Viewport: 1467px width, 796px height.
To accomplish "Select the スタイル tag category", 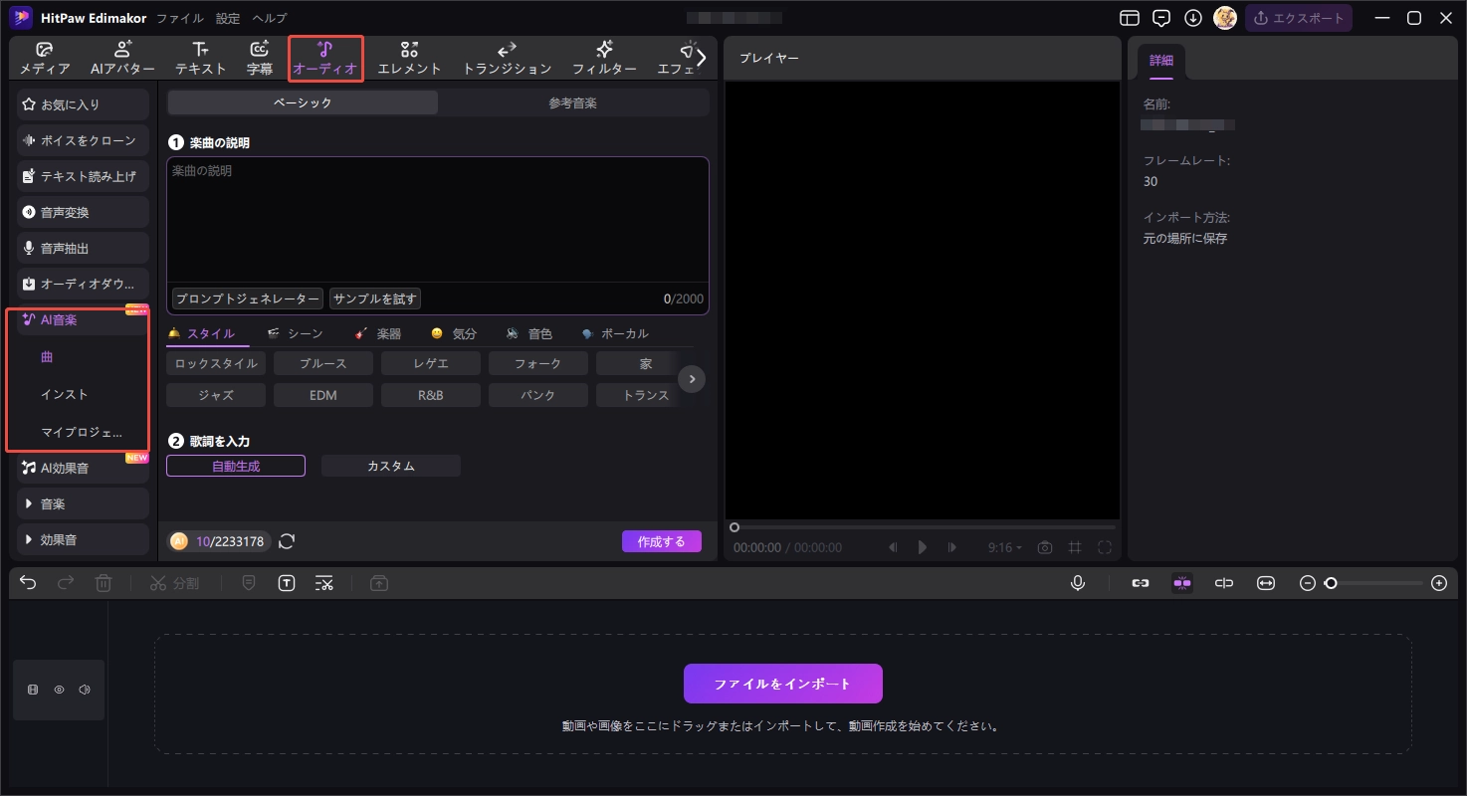I will coord(202,333).
